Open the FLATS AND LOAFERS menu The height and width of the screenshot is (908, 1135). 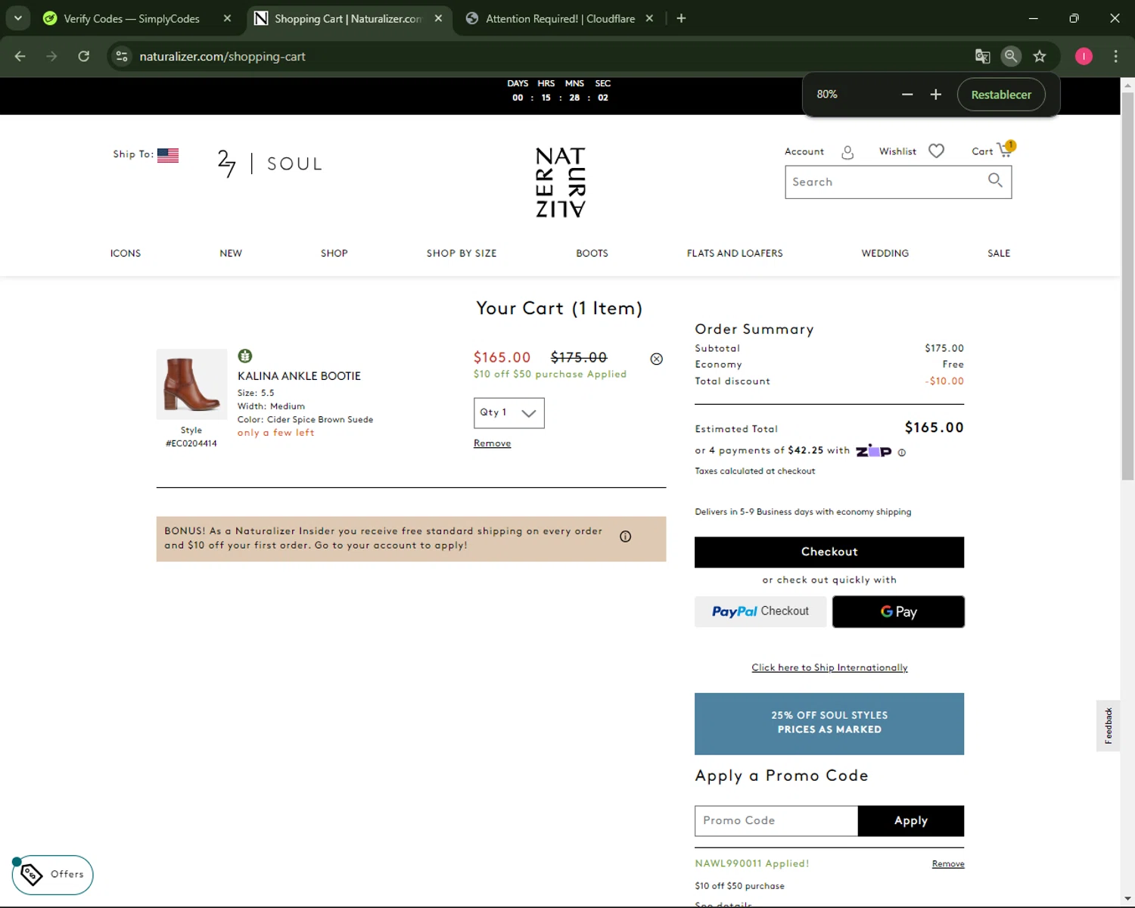pyautogui.click(x=735, y=253)
